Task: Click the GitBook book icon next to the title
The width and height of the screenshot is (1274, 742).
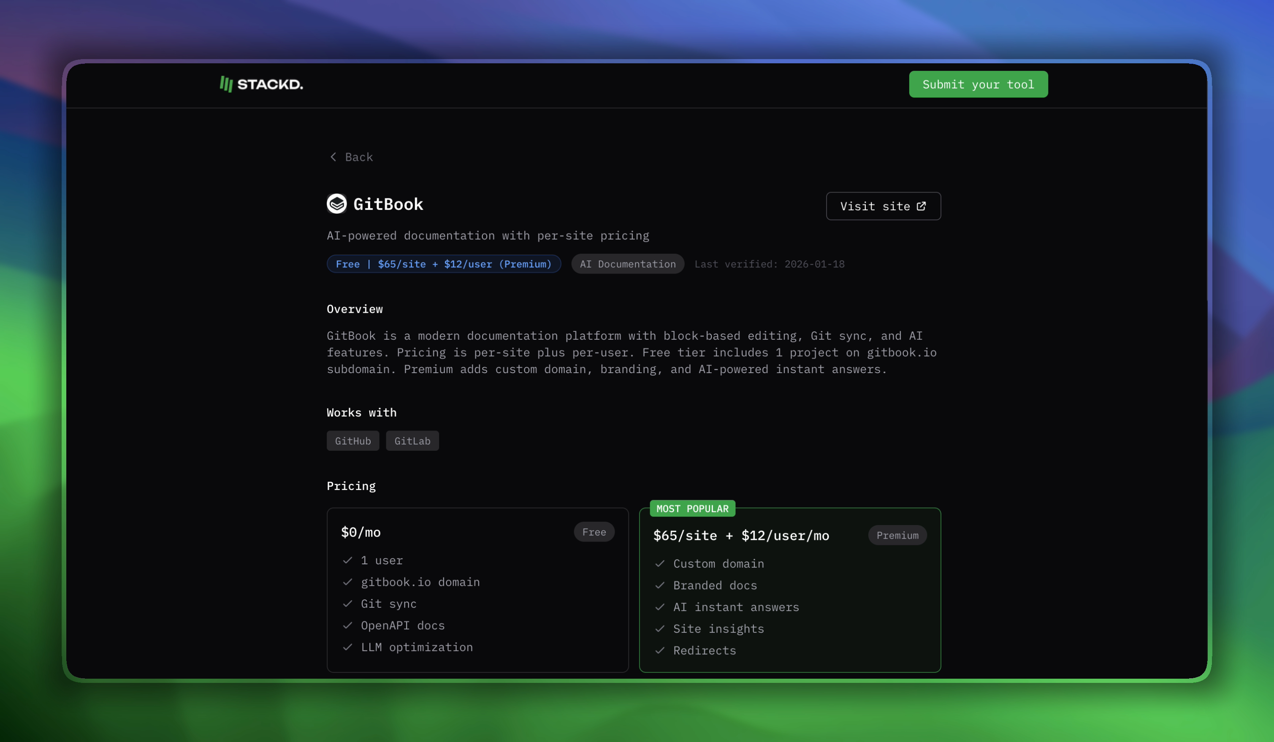Action: pyautogui.click(x=337, y=203)
